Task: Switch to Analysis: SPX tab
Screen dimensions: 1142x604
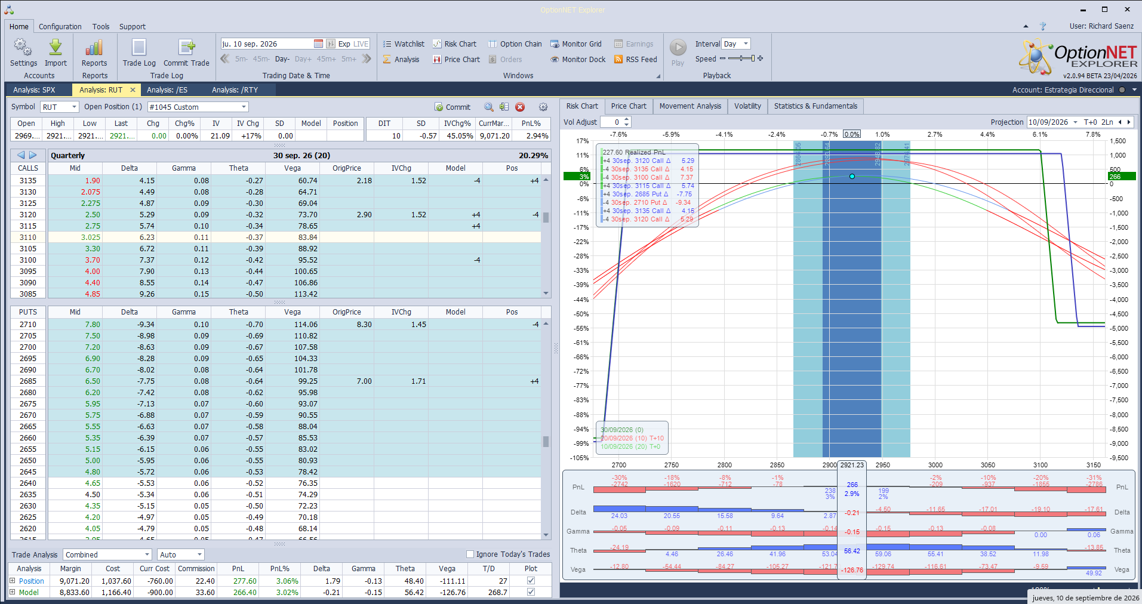Action: pyautogui.click(x=34, y=90)
